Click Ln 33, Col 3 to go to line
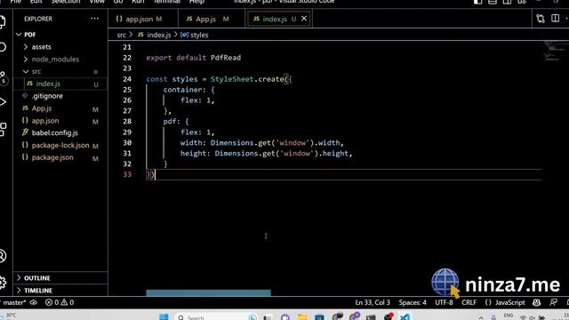Screen dimensions: 569x320 (373, 302)
